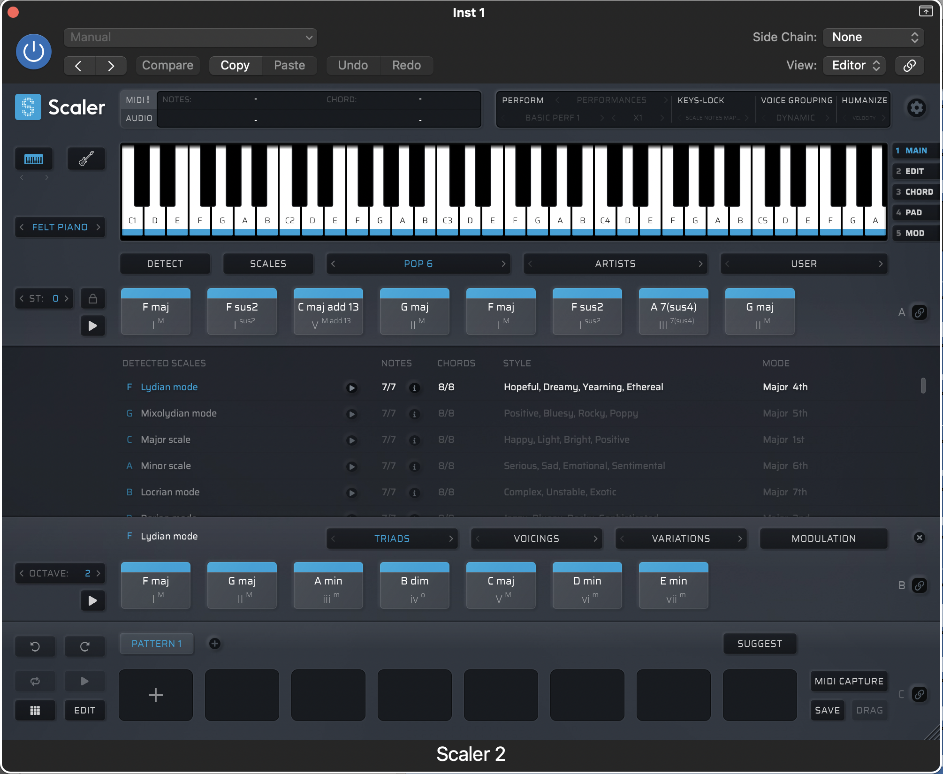Screen dimensions: 943x774
Task: Click the MIDI CAPTURE button
Action: pos(849,681)
